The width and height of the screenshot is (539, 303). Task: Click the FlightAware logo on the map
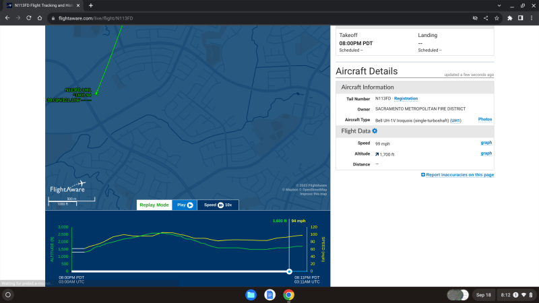[x=68, y=187]
